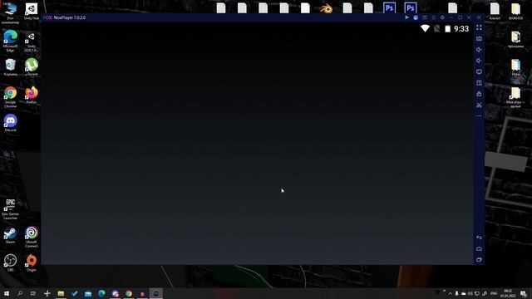Screen dimensions: 532x299
Task: Select the Steam desktop shortcut
Action: point(10,235)
